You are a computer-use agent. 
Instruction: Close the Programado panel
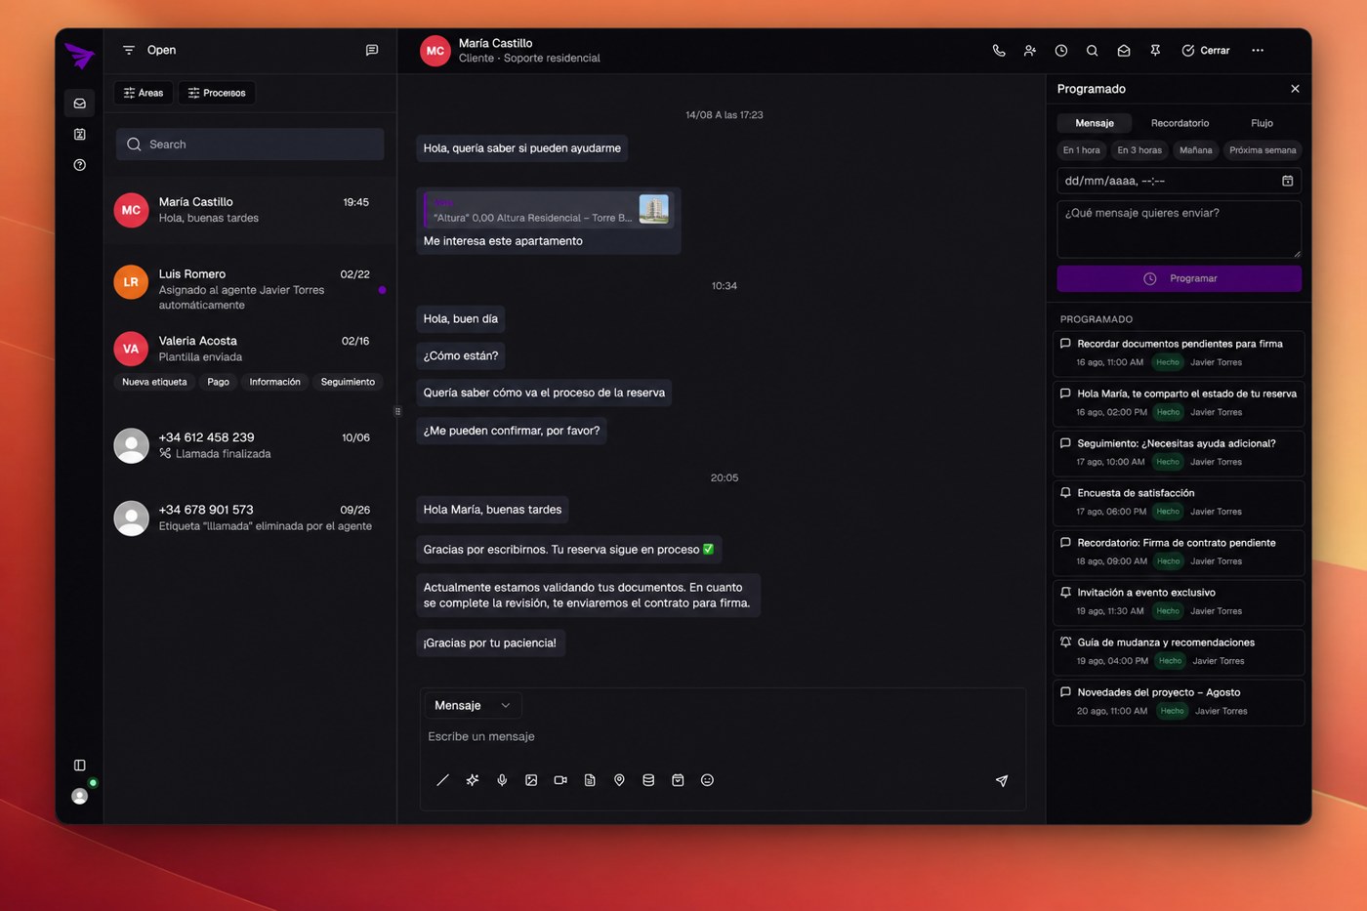[1295, 89]
